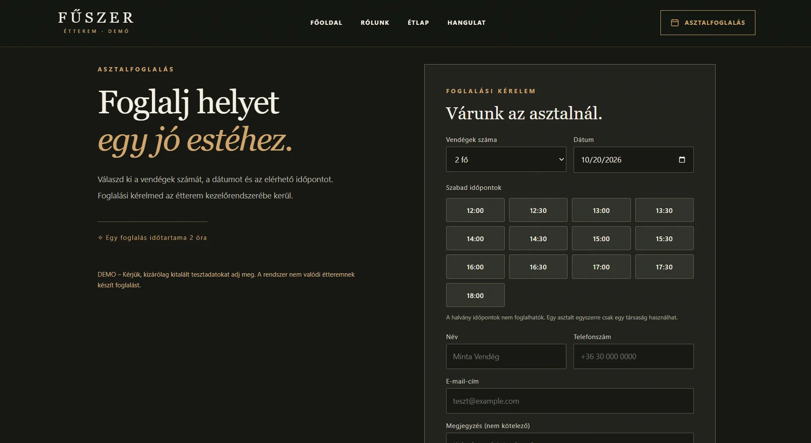Click the Fűszer restaurant logo
Viewport: 811px width, 443px height.
(96, 22)
